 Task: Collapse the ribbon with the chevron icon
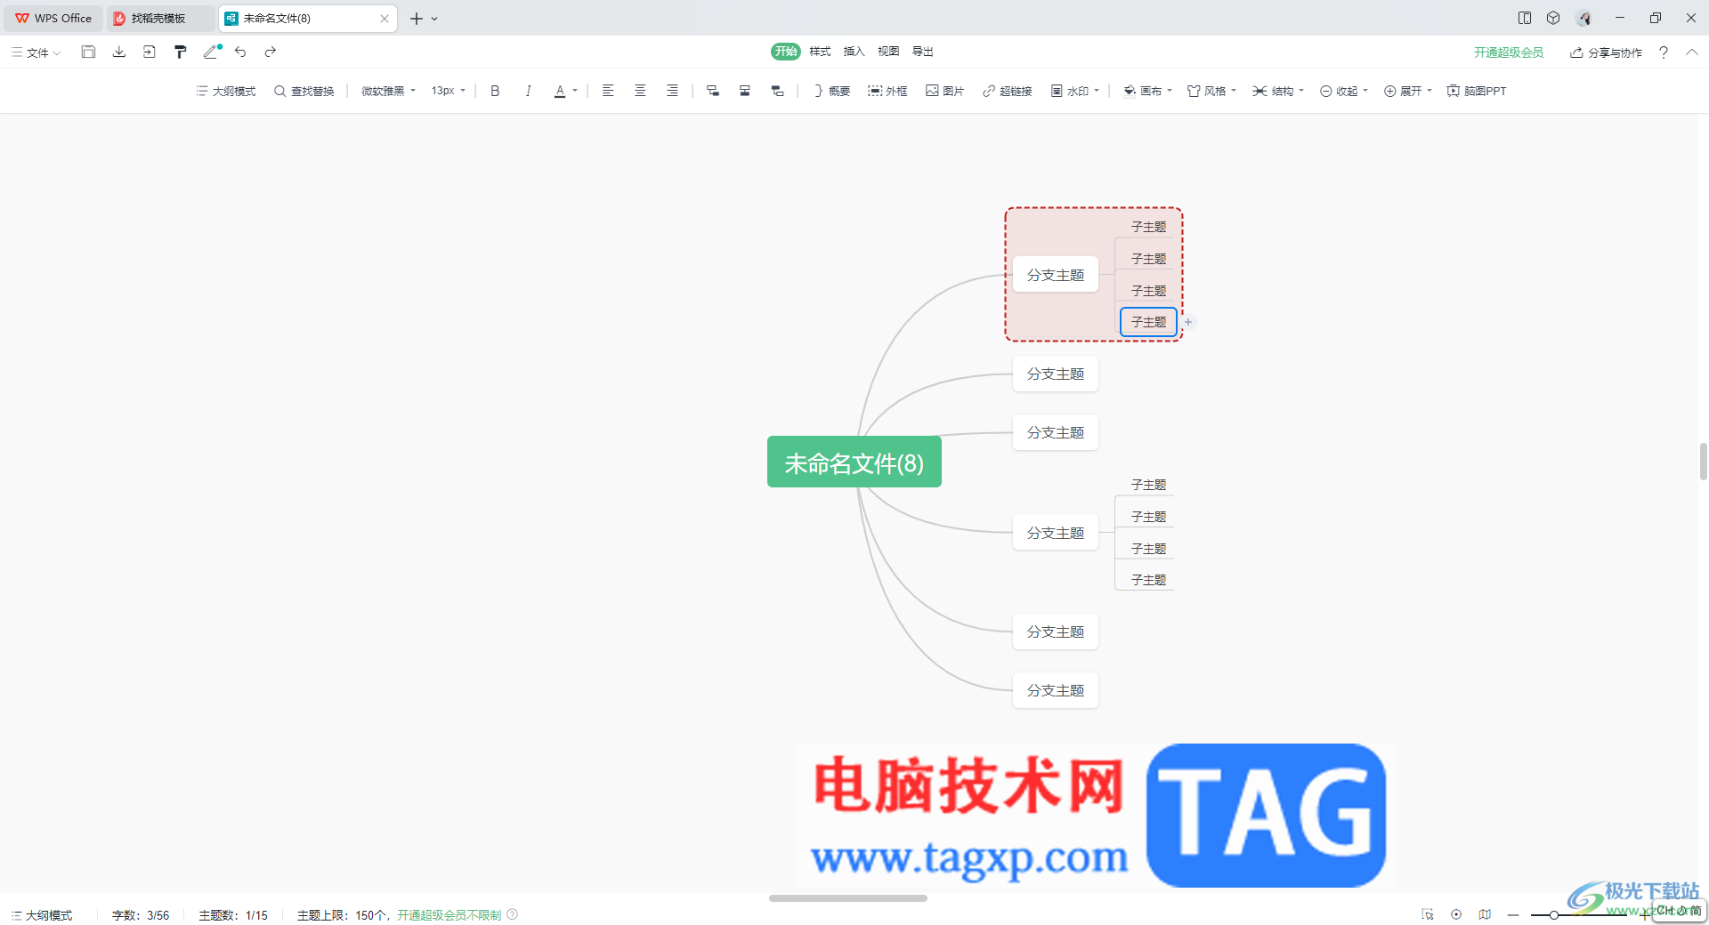pos(1691,52)
